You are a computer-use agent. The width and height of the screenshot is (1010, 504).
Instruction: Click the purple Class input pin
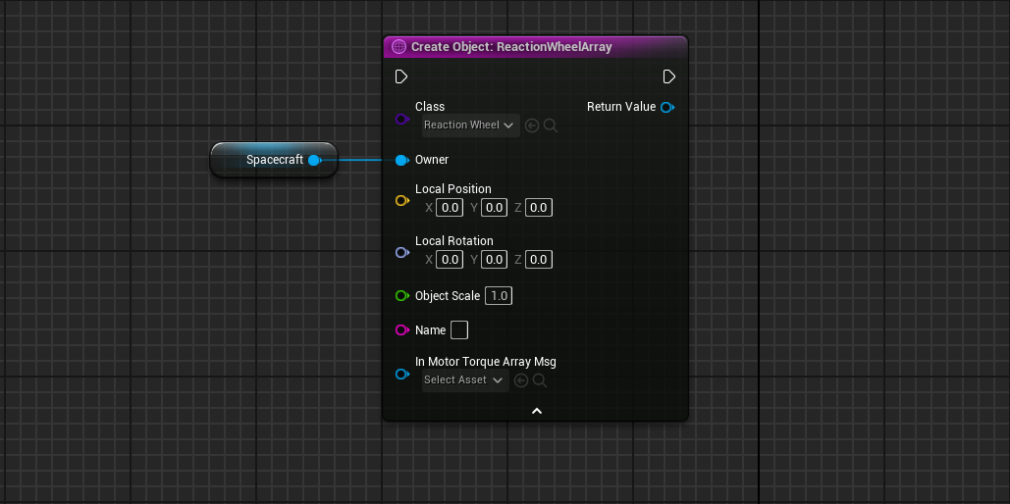[400, 119]
